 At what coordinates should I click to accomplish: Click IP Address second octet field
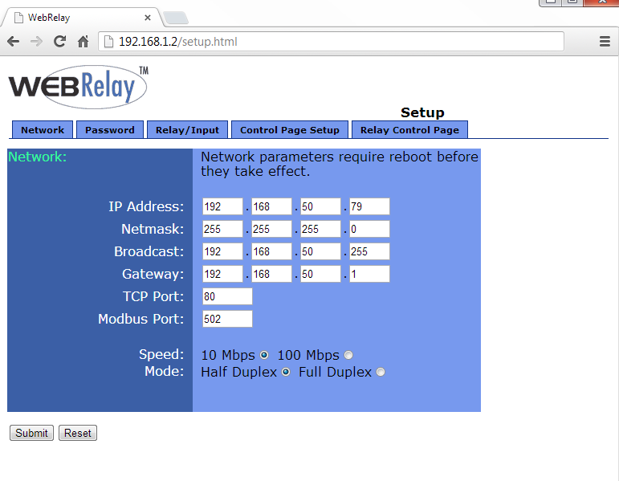(x=271, y=206)
